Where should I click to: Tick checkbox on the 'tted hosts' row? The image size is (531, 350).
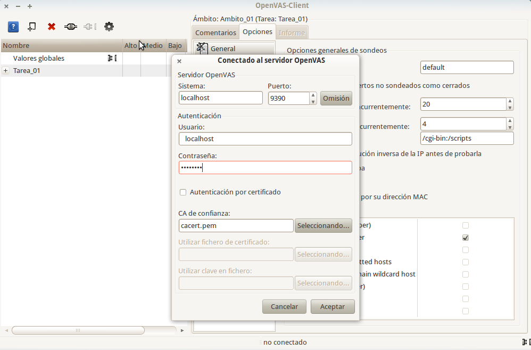click(x=466, y=262)
